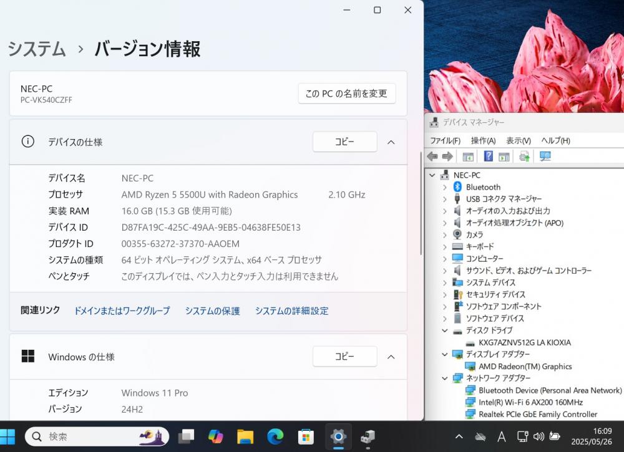Click コピー button in Windows の仕様 section

click(x=344, y=356)
